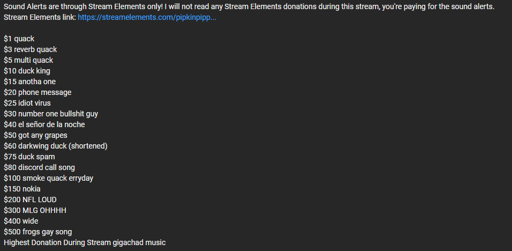
Task: Click the "$3 reverb quack" line
Action: pos(31,50)
